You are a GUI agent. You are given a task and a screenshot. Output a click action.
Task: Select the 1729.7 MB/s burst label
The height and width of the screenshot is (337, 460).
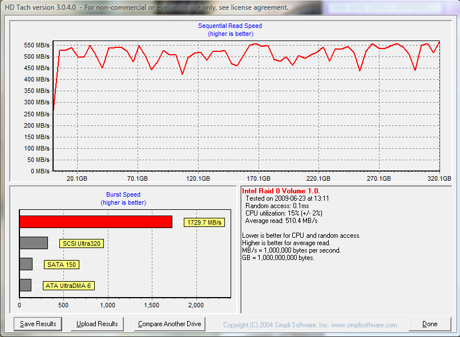click(x=203, y=222)
